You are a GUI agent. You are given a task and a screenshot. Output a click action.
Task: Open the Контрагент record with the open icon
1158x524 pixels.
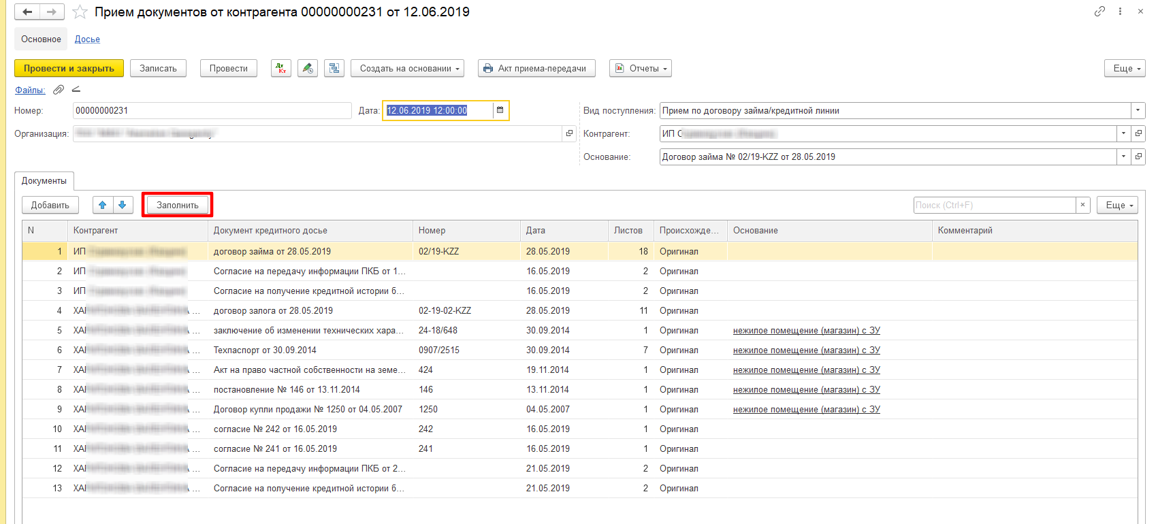1138,133
